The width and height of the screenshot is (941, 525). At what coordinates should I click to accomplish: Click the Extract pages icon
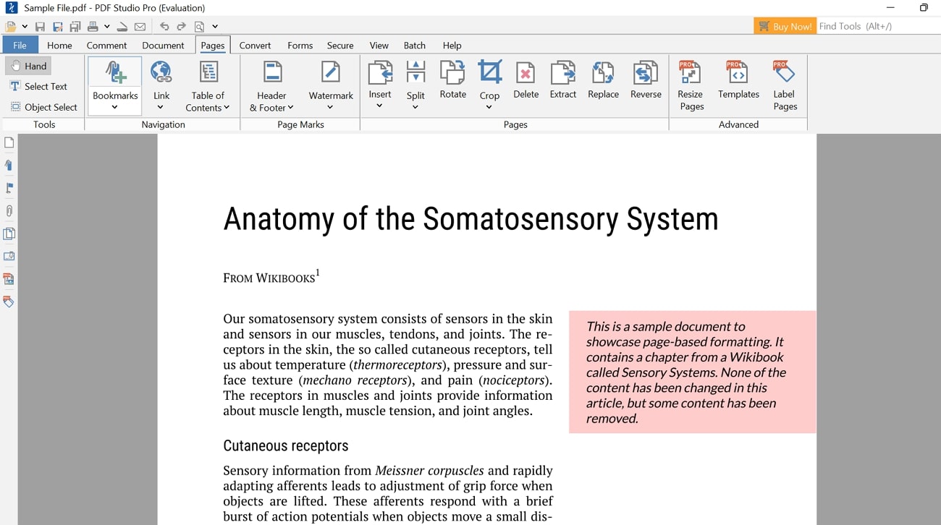coord(562,72)
